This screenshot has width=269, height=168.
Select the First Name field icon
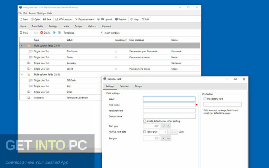point(30,51)
